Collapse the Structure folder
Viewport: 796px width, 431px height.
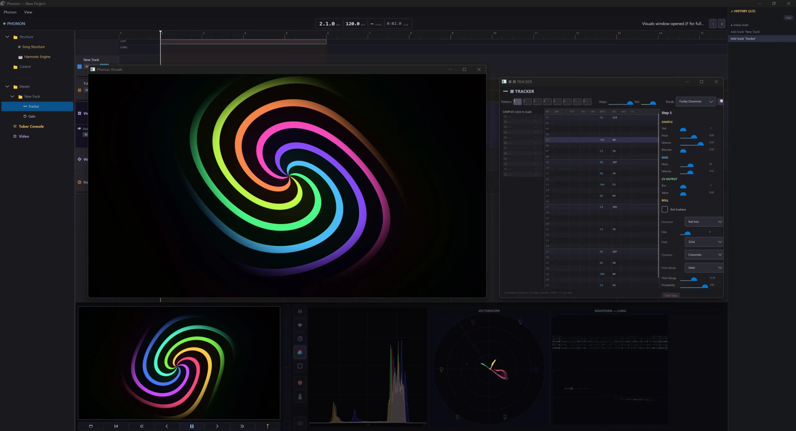7,37
